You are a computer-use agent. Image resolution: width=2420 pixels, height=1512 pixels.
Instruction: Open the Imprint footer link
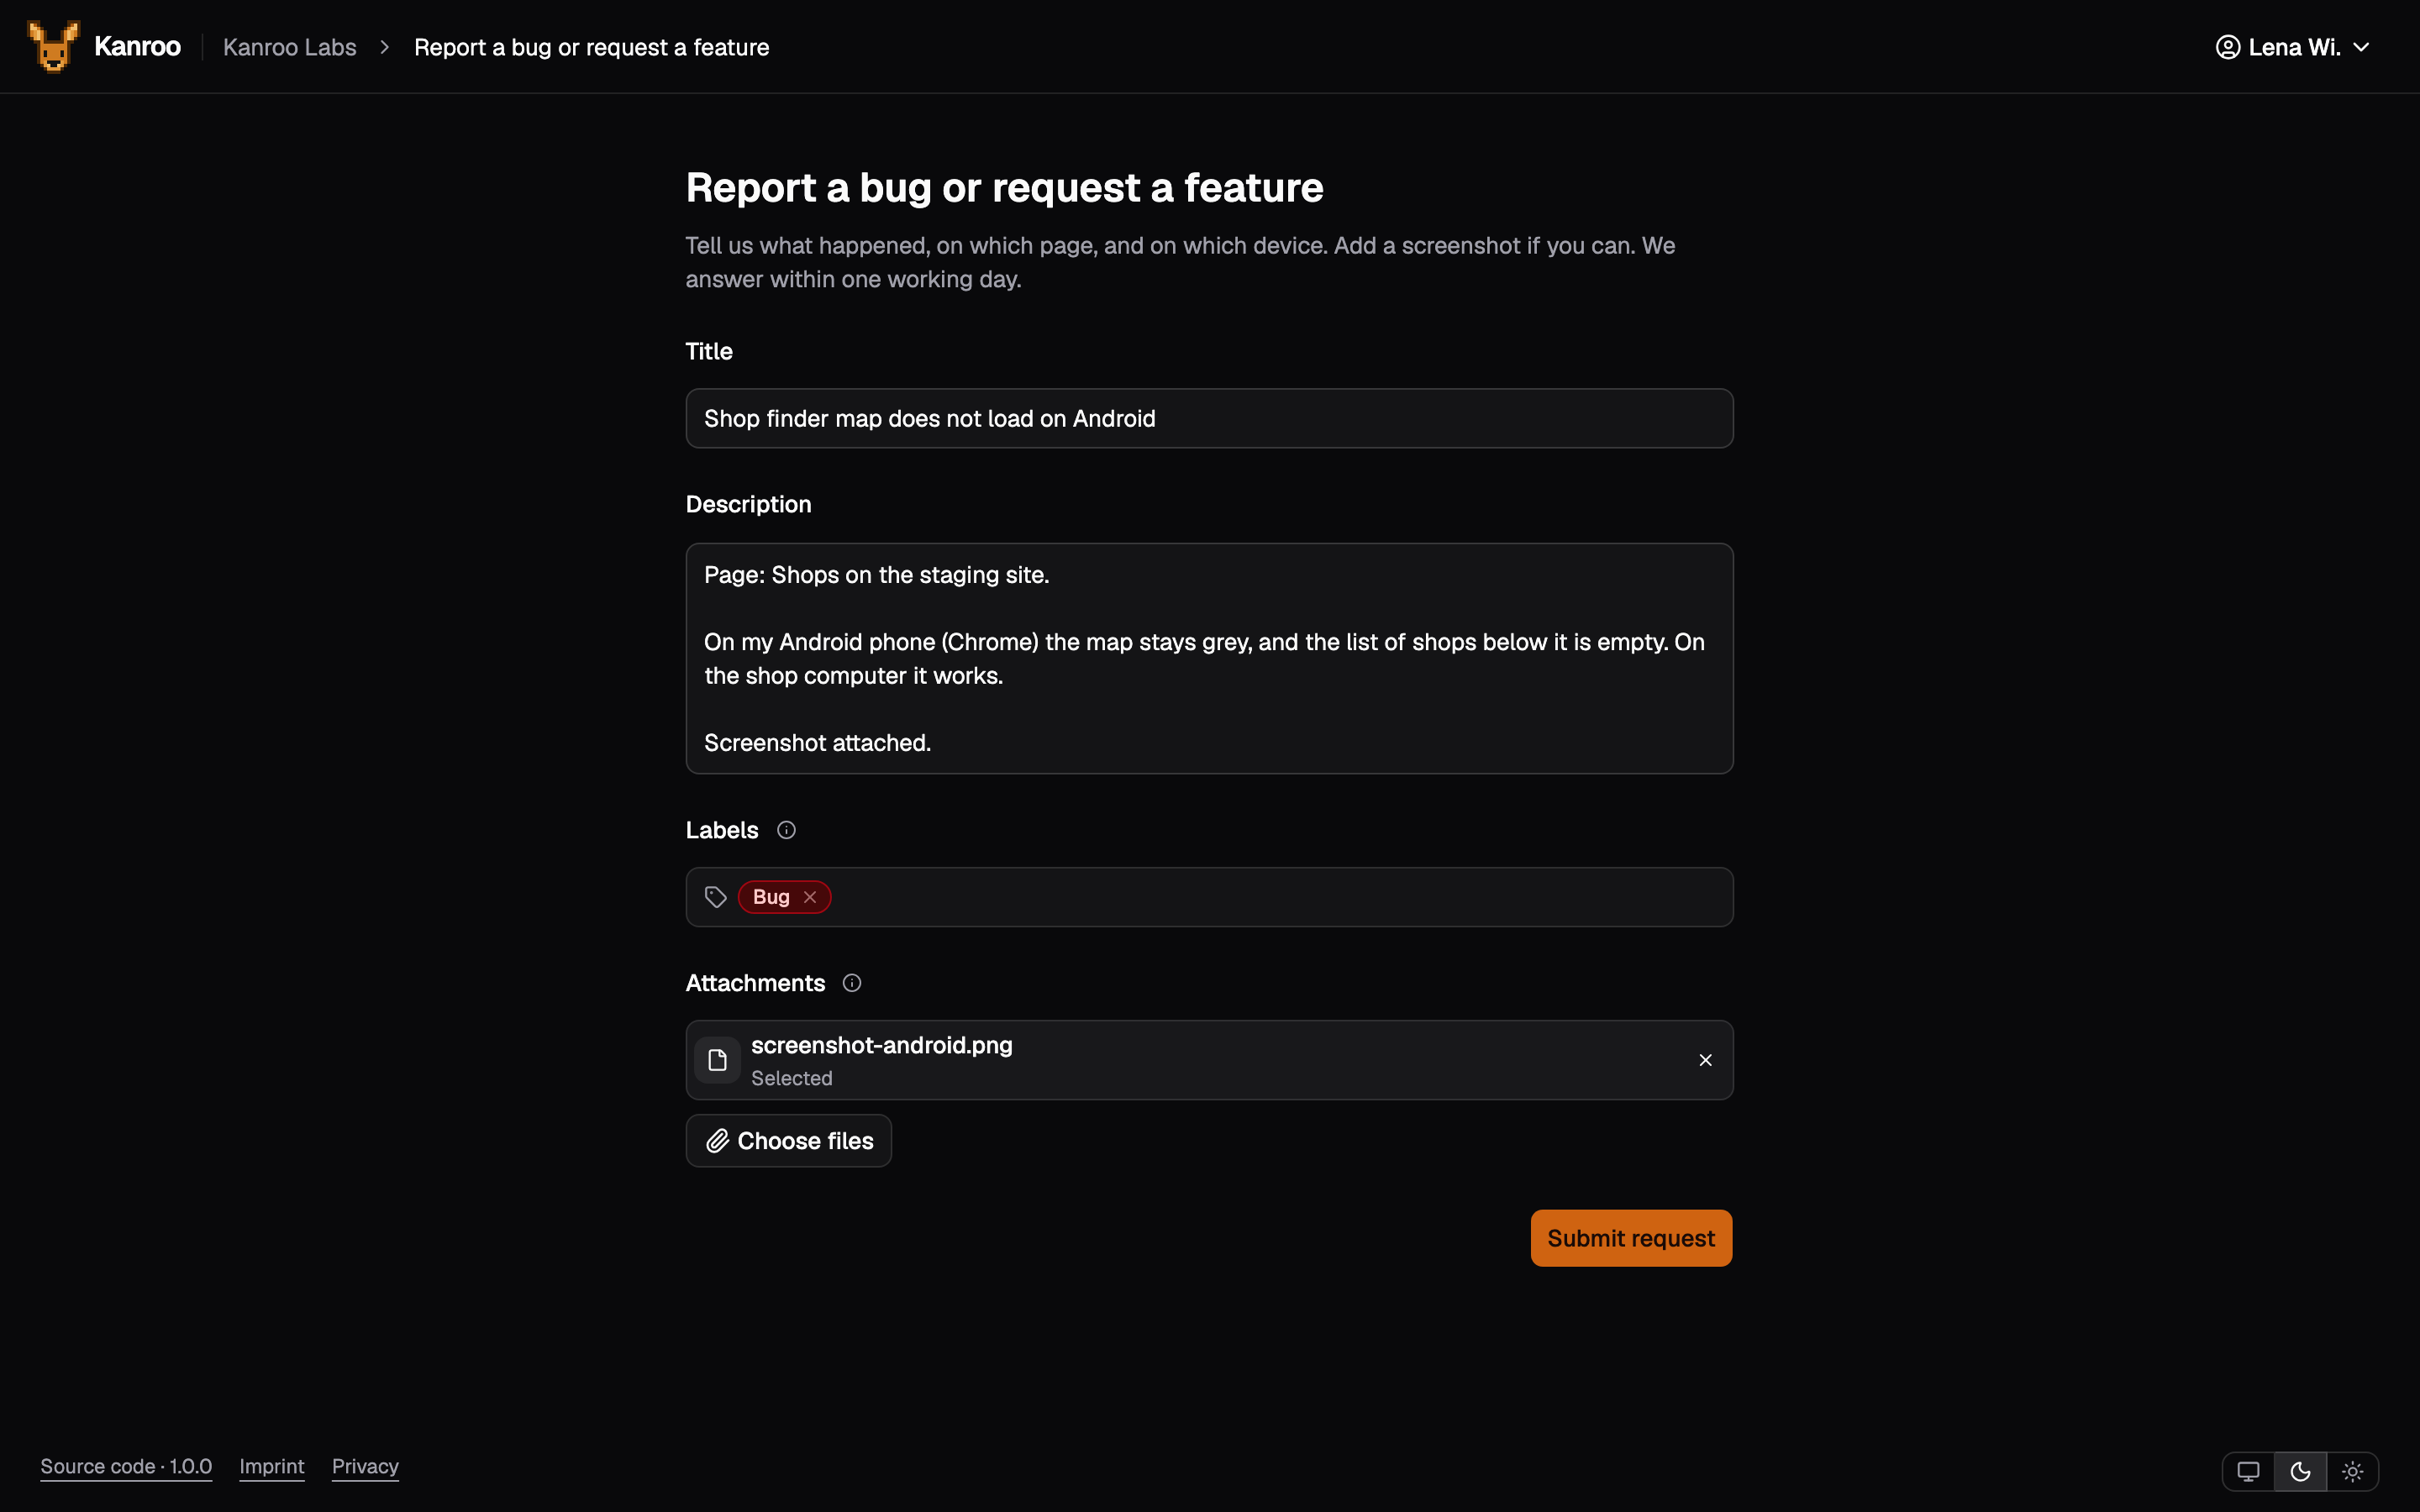pyautogui.click(x=272, y=1467)
